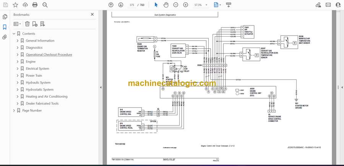Jump to Power Train bookmark
The width and height of the screenshot is (344, 166).
click(34, 76)
